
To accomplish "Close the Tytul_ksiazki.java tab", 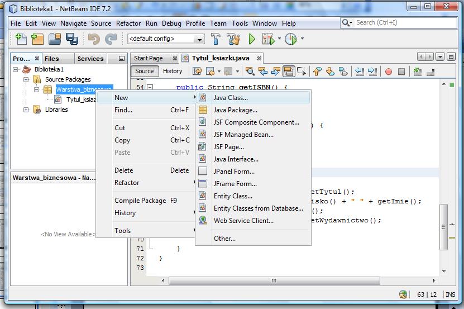I will pos(259,58).
